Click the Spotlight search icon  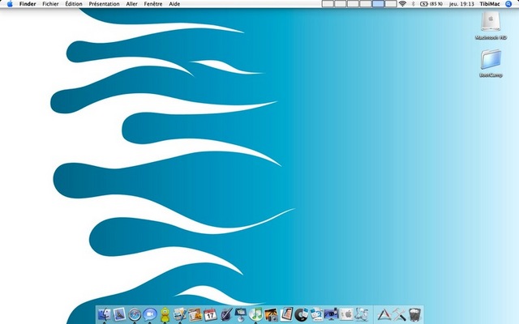pyautogui.click(x=510, y=4)
